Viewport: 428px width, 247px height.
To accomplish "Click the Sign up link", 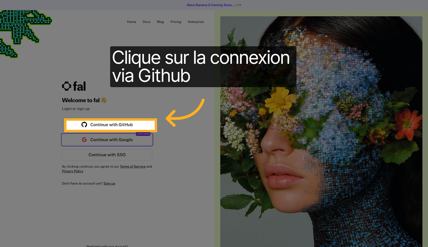I will click(x=109, y=183).
